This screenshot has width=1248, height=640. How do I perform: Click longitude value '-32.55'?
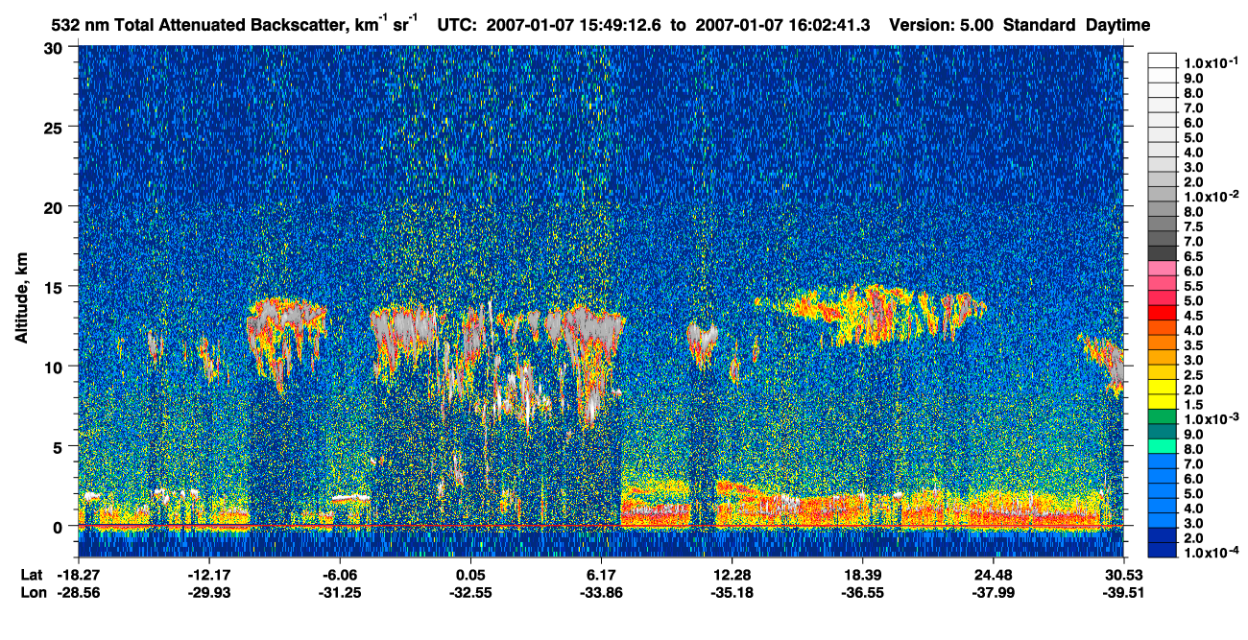(469, 592)
